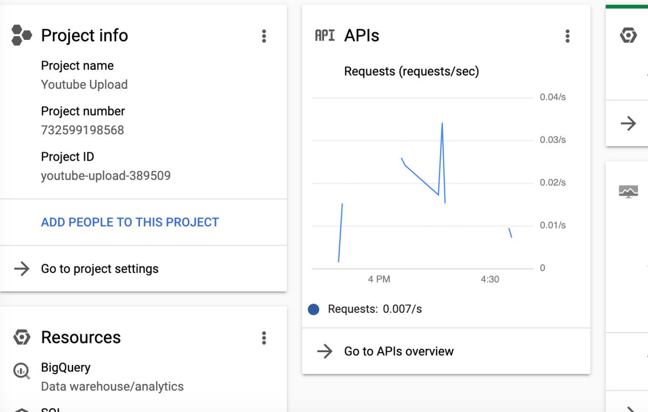The height and width of the screenshot is (412, 648).
Task: Click Add People to This Project
Action: [130, 222]
